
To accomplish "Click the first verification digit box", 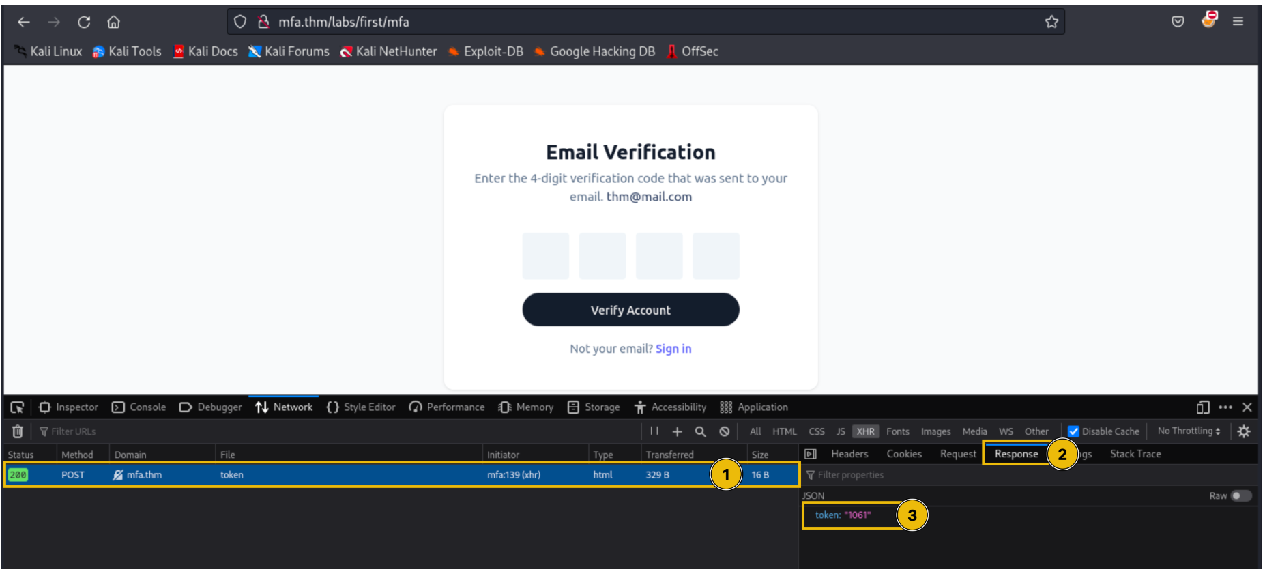I will click(546, 256).
